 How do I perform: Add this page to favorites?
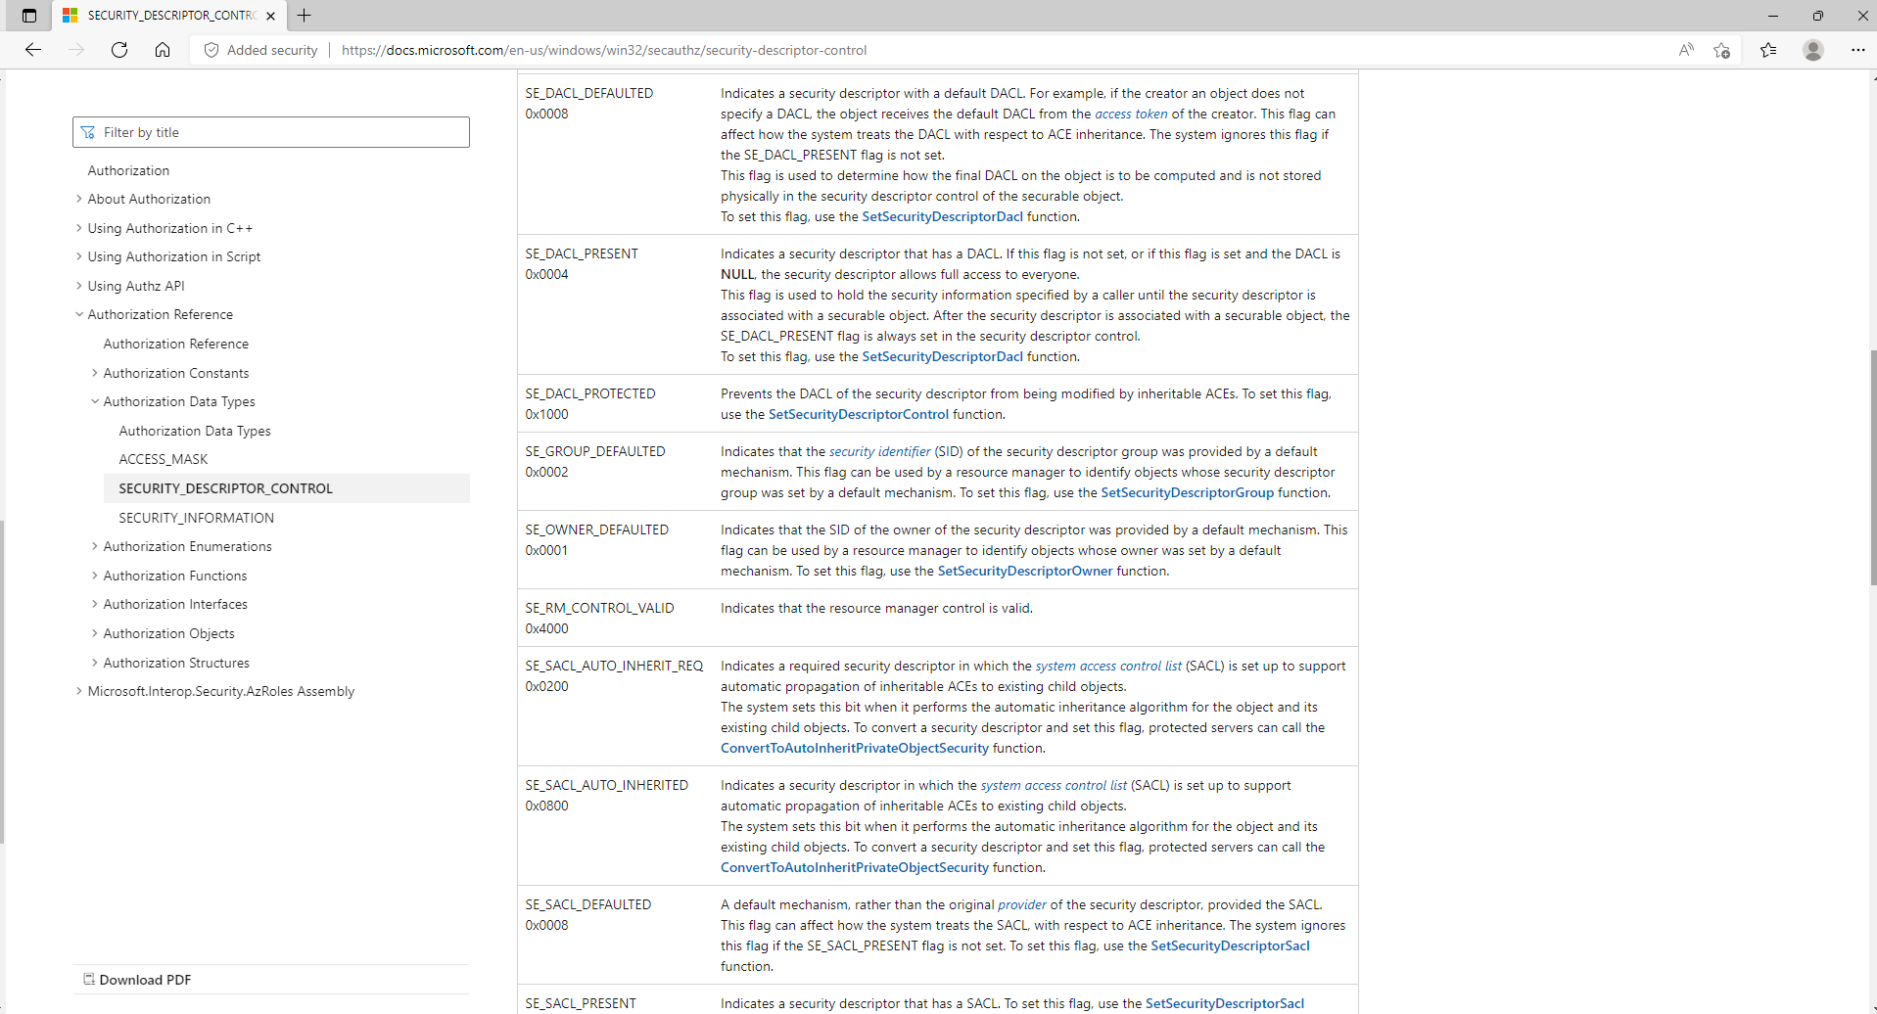[1721, 50]
